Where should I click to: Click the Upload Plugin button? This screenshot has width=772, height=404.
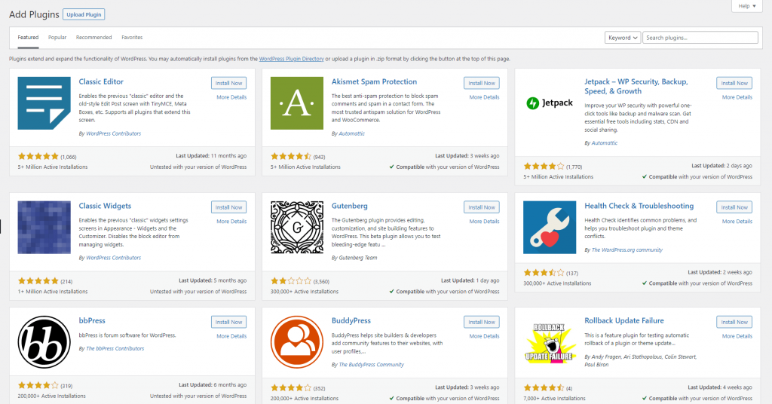(x=84, y=15)
